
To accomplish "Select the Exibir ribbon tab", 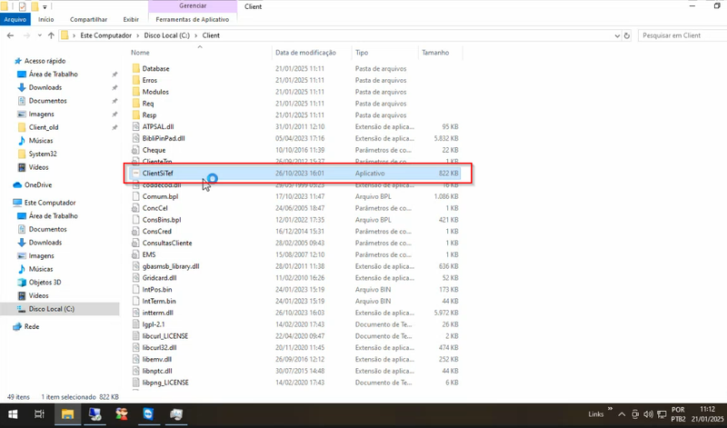I will point(131,19).
